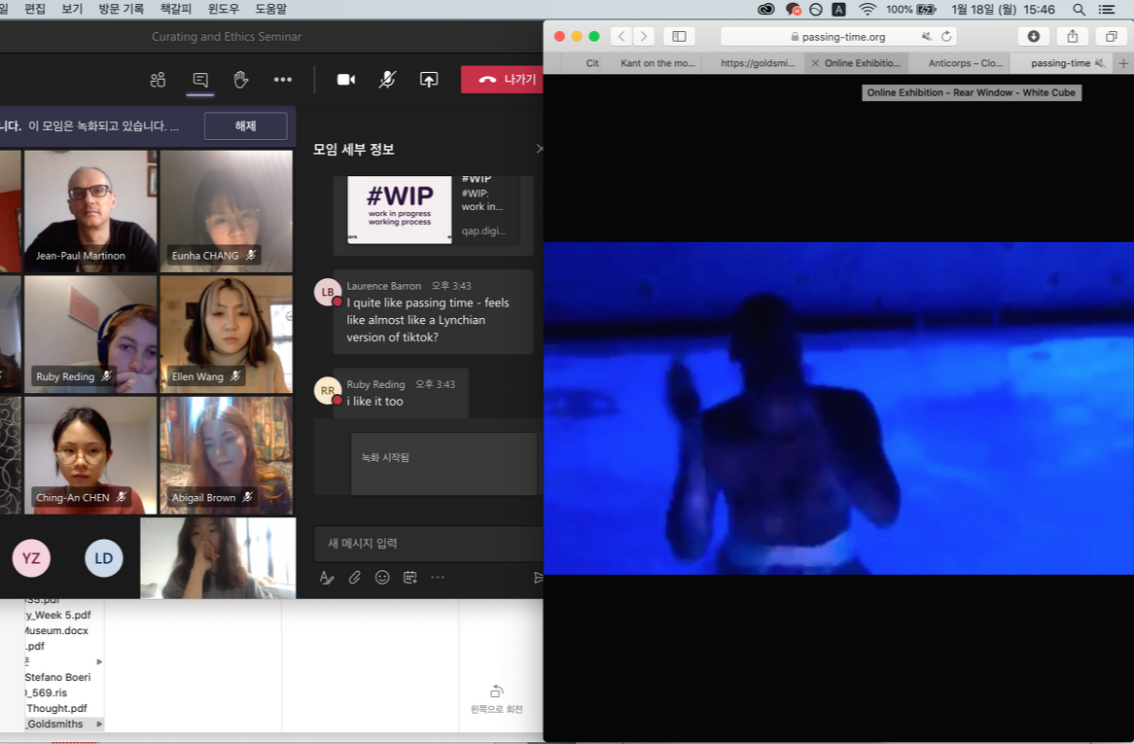Screen dimensions: 1134x744
Task: Attach a file with paperclip icon
Action: (354, 577)
